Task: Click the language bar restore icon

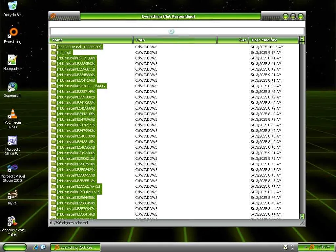Action: [292, 245]
